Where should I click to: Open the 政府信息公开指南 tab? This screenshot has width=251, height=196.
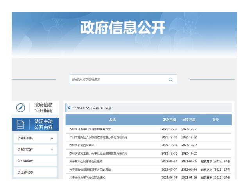point(43,107)
